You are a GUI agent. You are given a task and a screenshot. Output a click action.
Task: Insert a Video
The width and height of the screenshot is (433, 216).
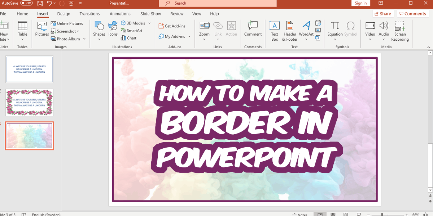(370, 29)
